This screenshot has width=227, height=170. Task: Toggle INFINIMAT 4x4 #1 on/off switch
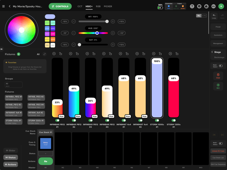[124, 120]
